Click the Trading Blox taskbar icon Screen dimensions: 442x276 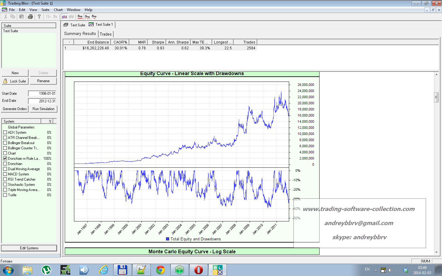(x=218, y=270)
